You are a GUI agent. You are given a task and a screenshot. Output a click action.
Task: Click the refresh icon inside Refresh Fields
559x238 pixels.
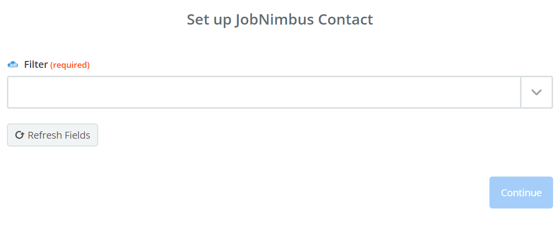pyautogui.click(x=20, y=135)
